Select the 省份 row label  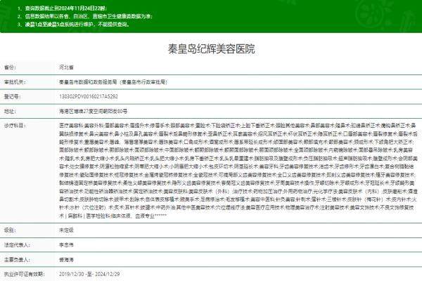point(10,68)
